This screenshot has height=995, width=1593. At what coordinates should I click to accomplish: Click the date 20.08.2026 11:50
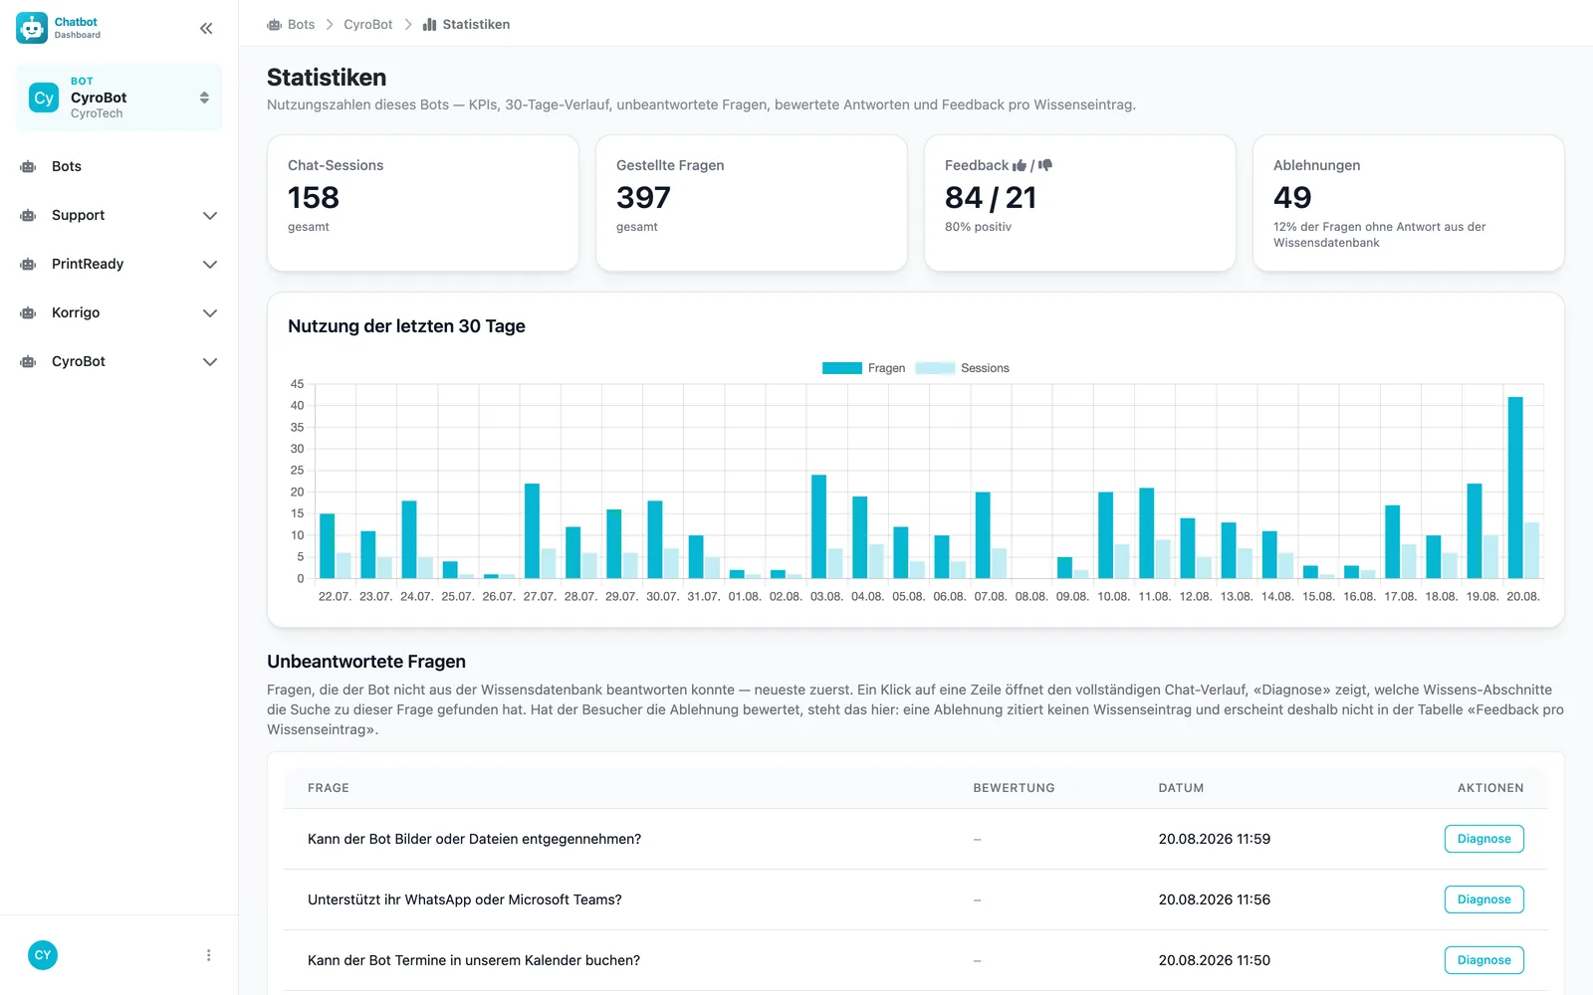coord(1214,960)
